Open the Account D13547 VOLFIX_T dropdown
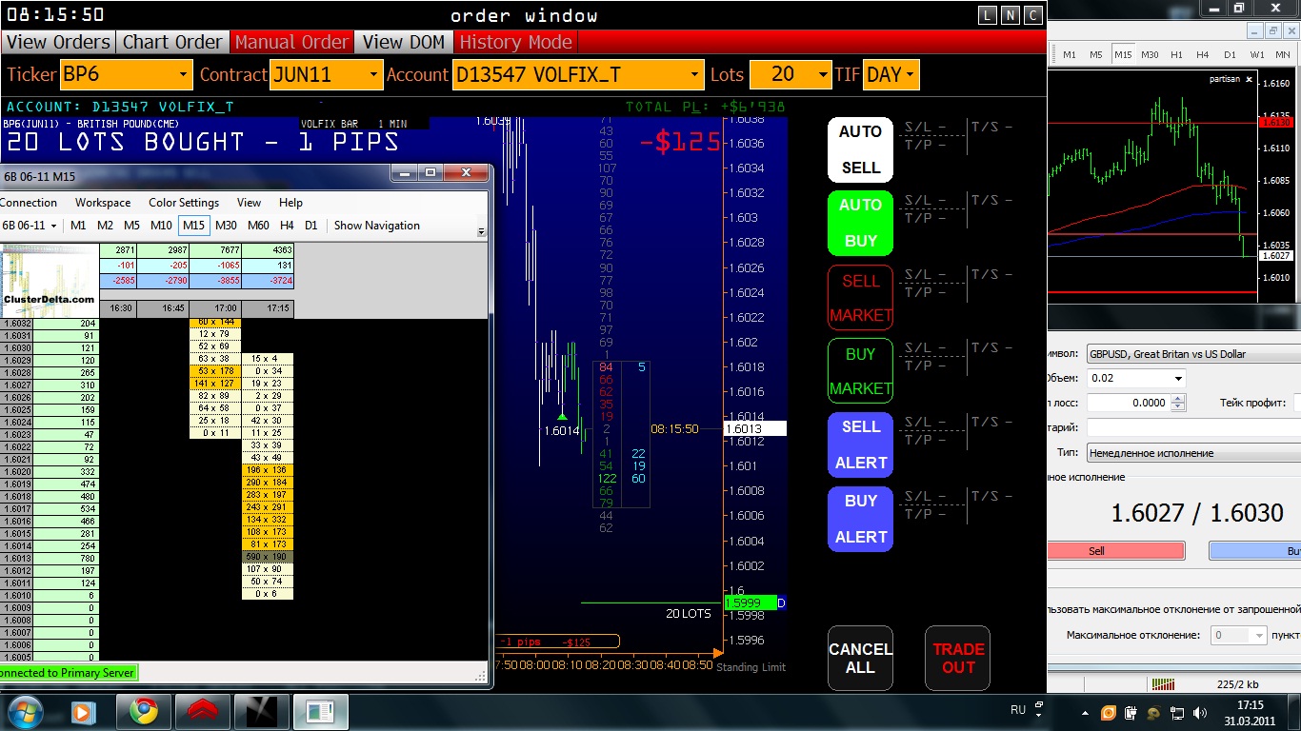Viewport: 1301px width, 731px height. pyautogui.click(x=695, y=74)
